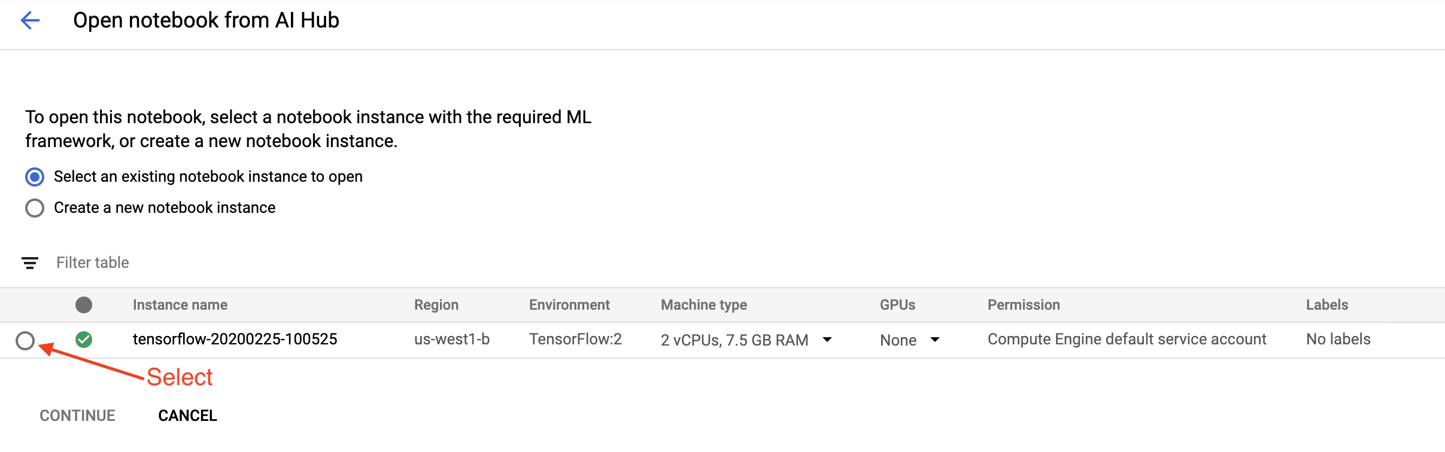Click the GPUs column header
1445x452 pixels.
[x=897, y=305]
